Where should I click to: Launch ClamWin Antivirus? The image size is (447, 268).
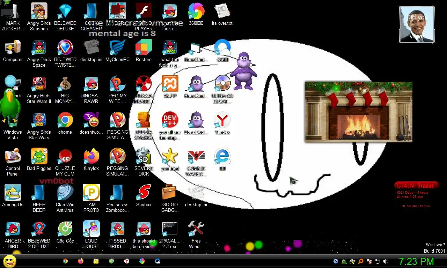[65, 198]
